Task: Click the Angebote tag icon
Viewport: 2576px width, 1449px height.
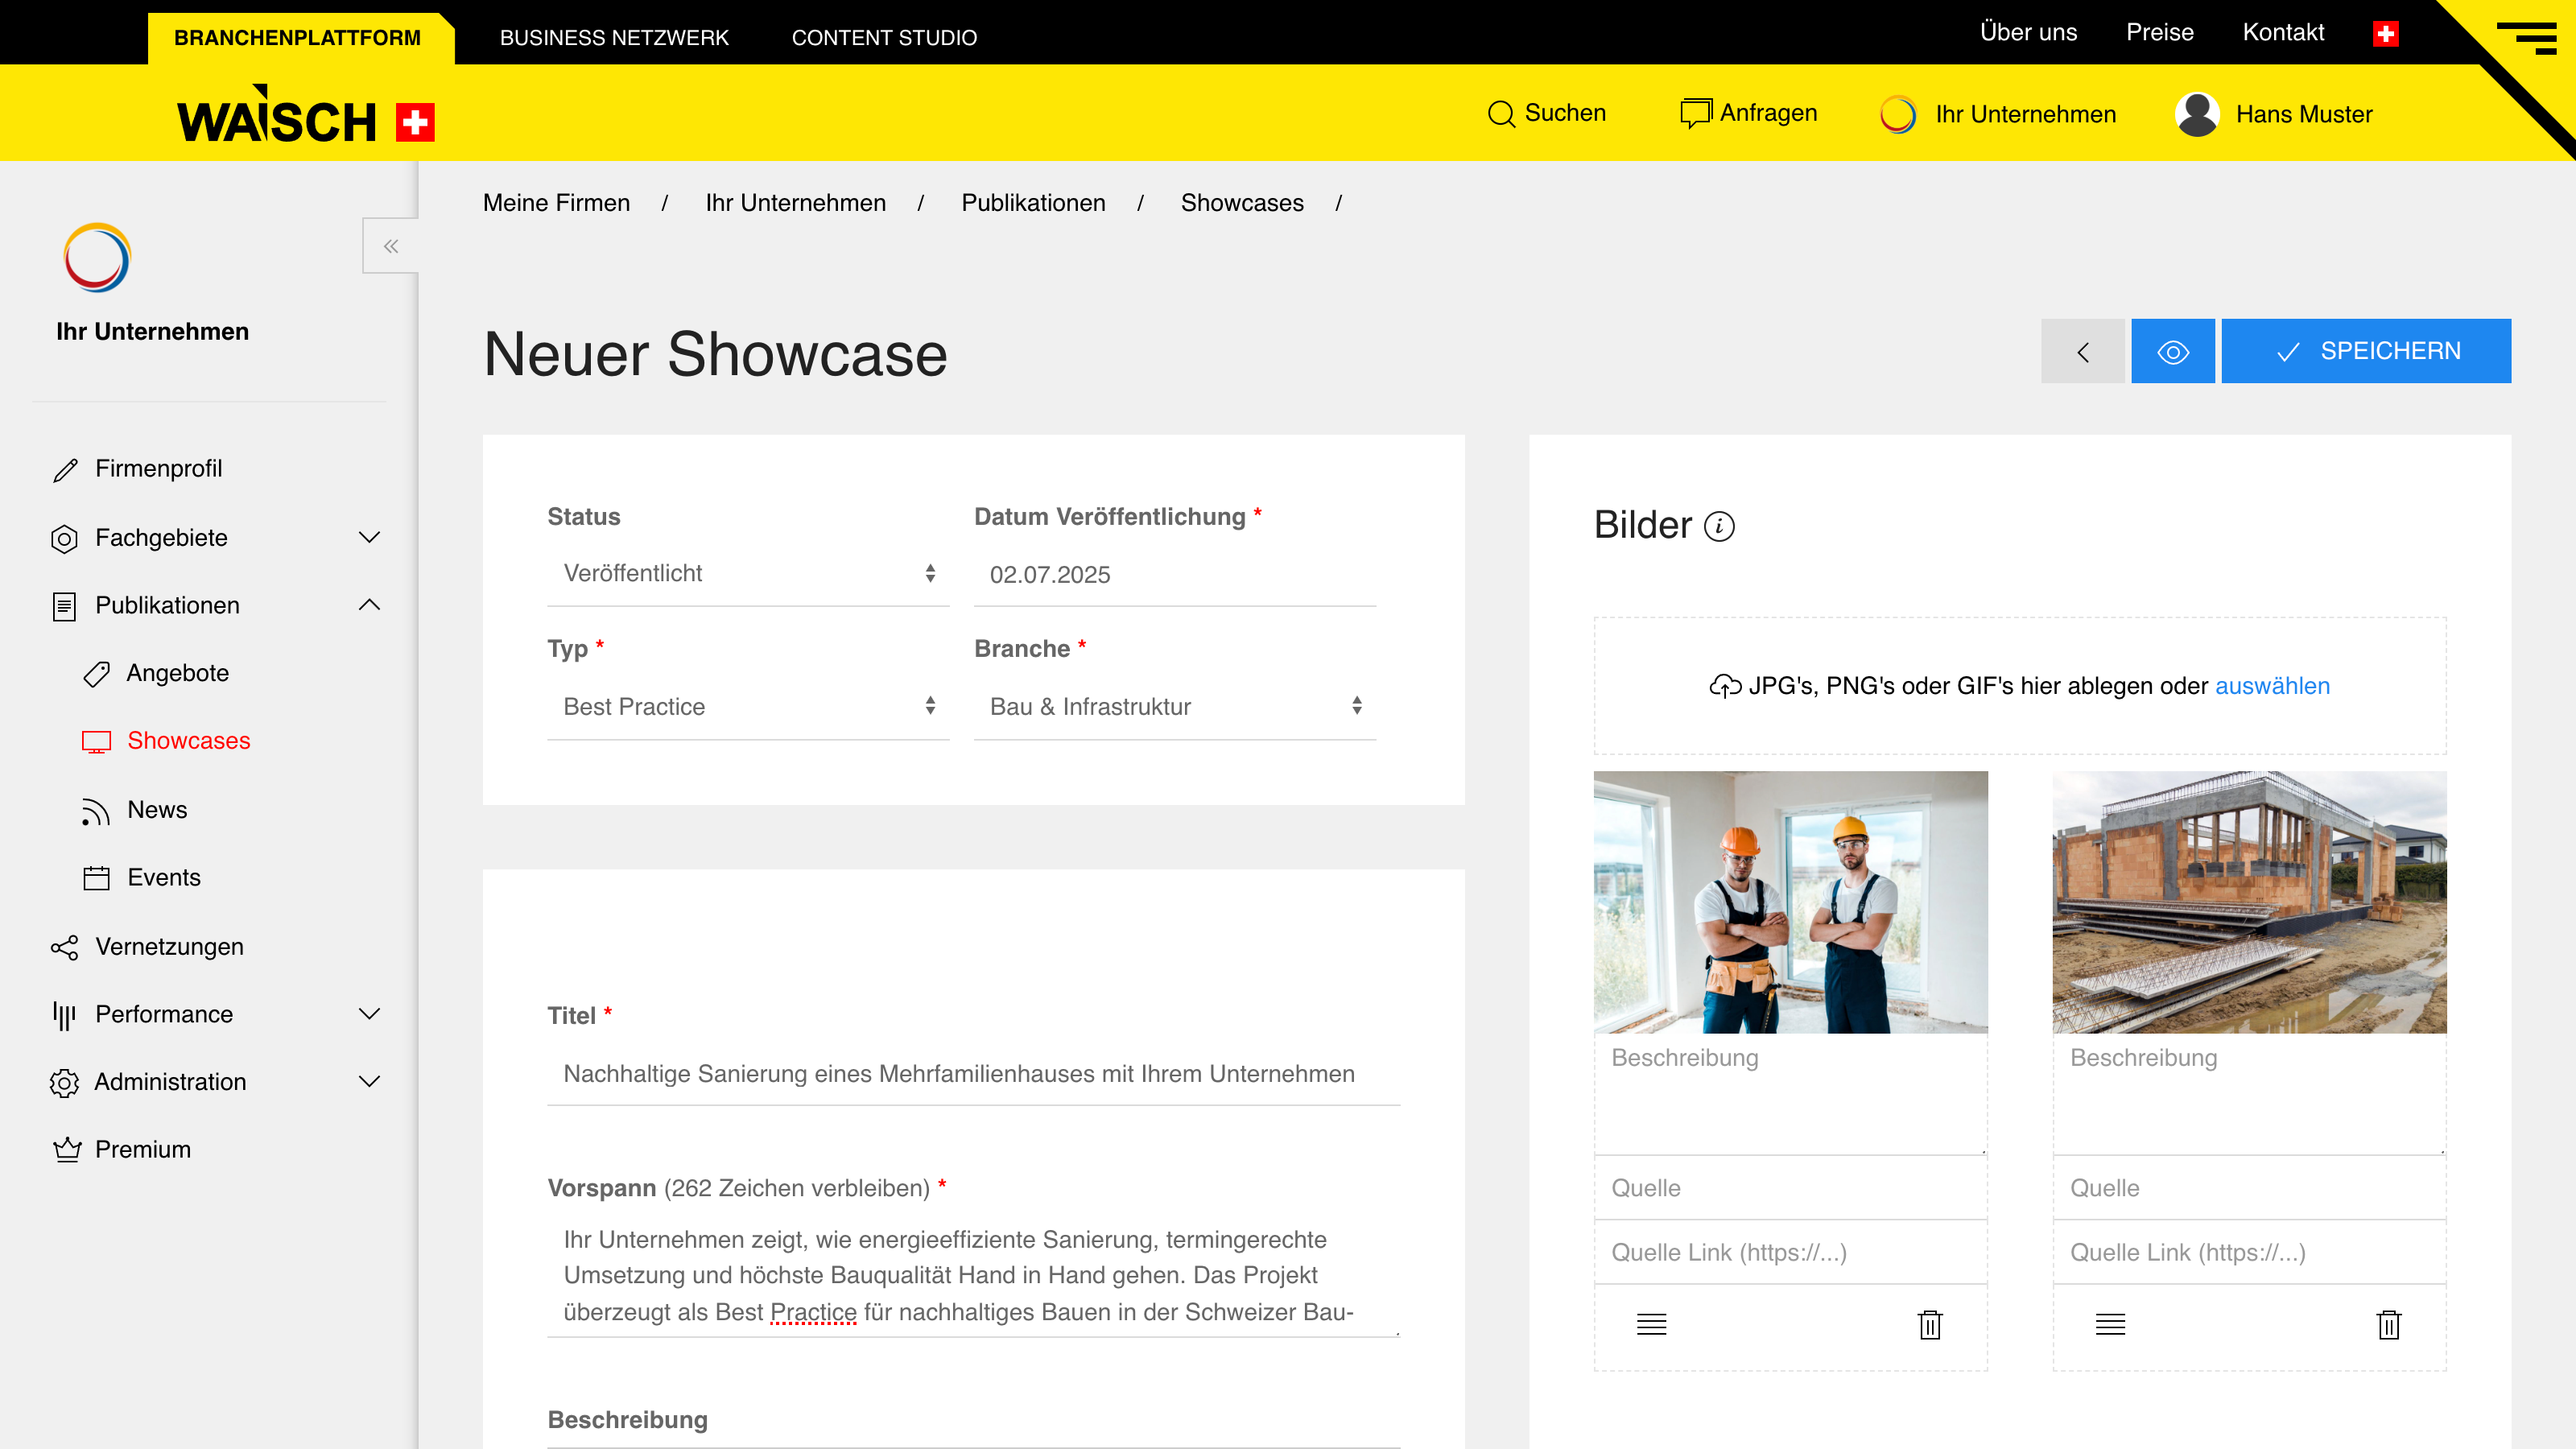Action: click(96, 674)
